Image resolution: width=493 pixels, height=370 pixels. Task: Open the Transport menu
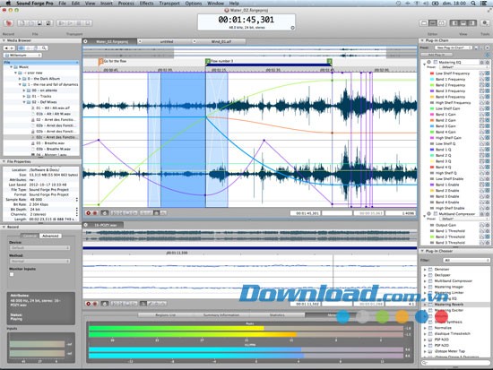tap(169, 4)
